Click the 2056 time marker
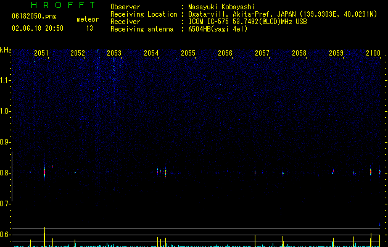The height and width of the screenshot is (247, 388). point(225,53)
